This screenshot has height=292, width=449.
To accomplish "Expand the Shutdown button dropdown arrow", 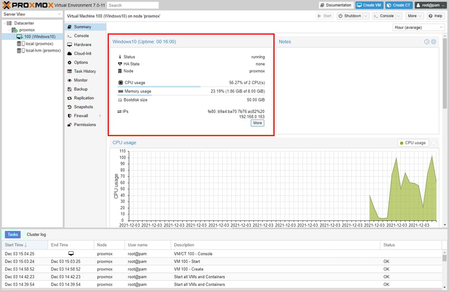I will (366, 16).
